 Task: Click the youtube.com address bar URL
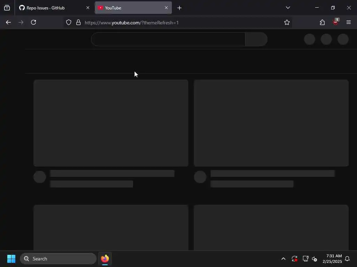point(131,23)
